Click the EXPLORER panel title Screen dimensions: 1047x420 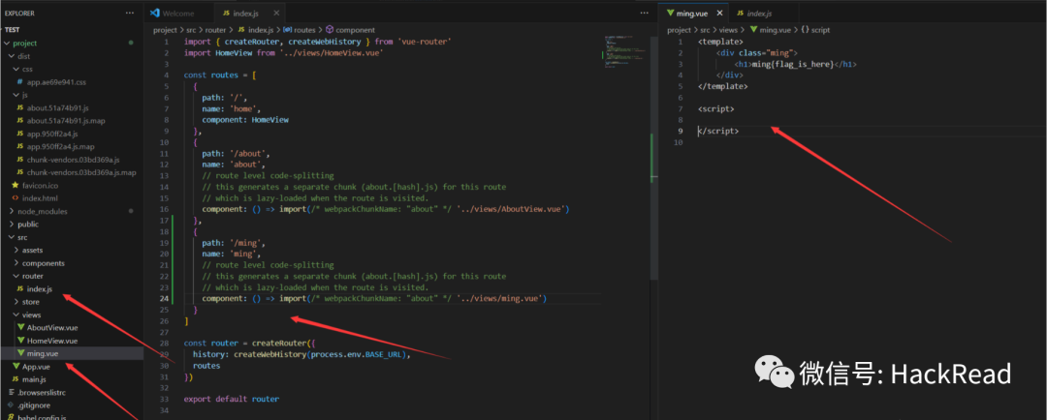19,13
